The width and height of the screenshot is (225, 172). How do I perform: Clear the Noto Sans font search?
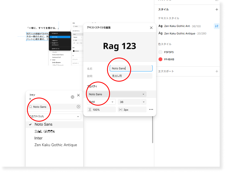(78, 107)
